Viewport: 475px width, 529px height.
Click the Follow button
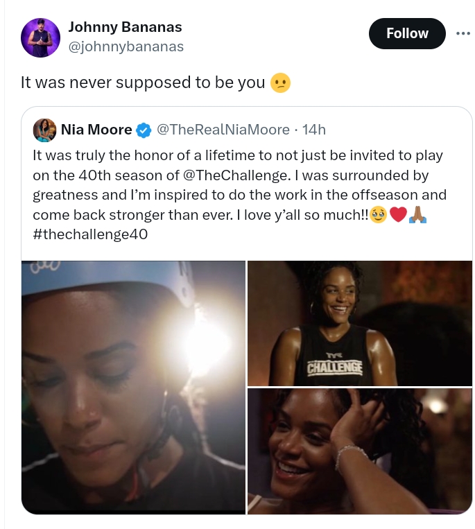407,33
